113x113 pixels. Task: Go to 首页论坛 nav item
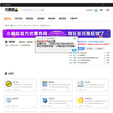tap(8, 19)
